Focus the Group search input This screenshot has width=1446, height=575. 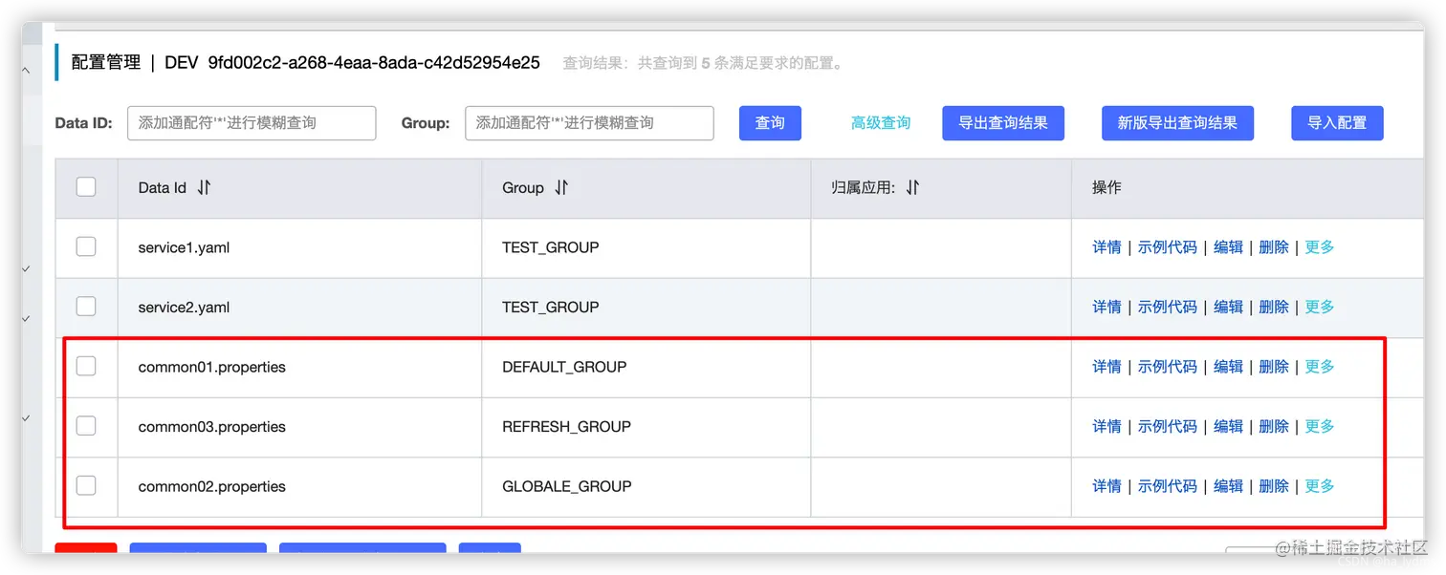(x=589, y=123)
